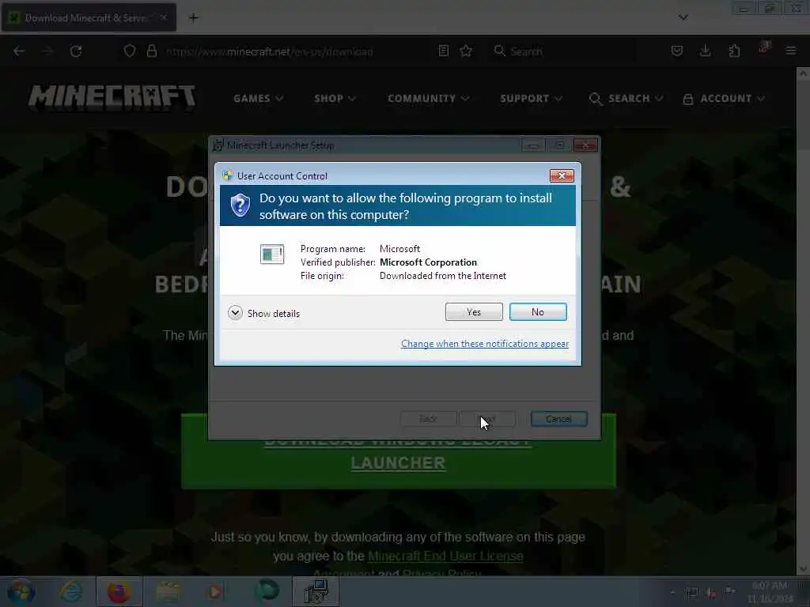Open Change when these notifications appear link
This screenshot has height=607, width=810.
pos(485,344)
